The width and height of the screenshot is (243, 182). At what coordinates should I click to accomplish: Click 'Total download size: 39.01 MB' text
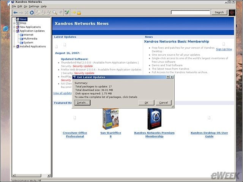[94, 90]
